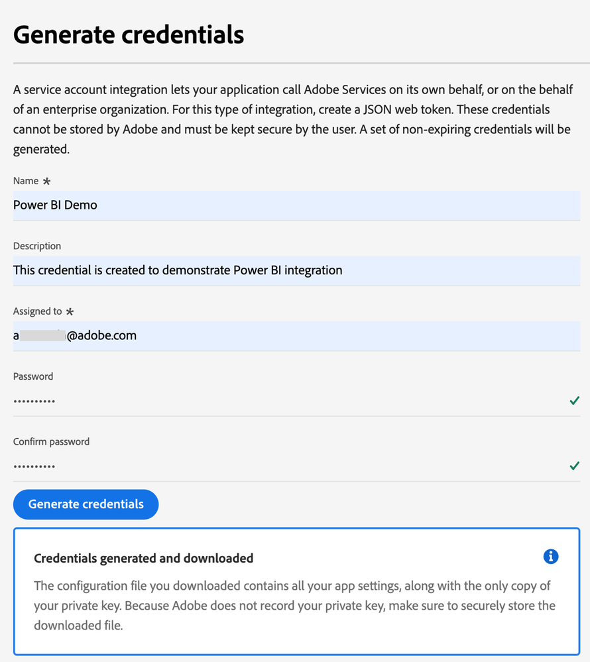Viewport: 590px width, 662px height.
Task: Click the green checkmark beside Confirm password
Action: tap(574, 466)
